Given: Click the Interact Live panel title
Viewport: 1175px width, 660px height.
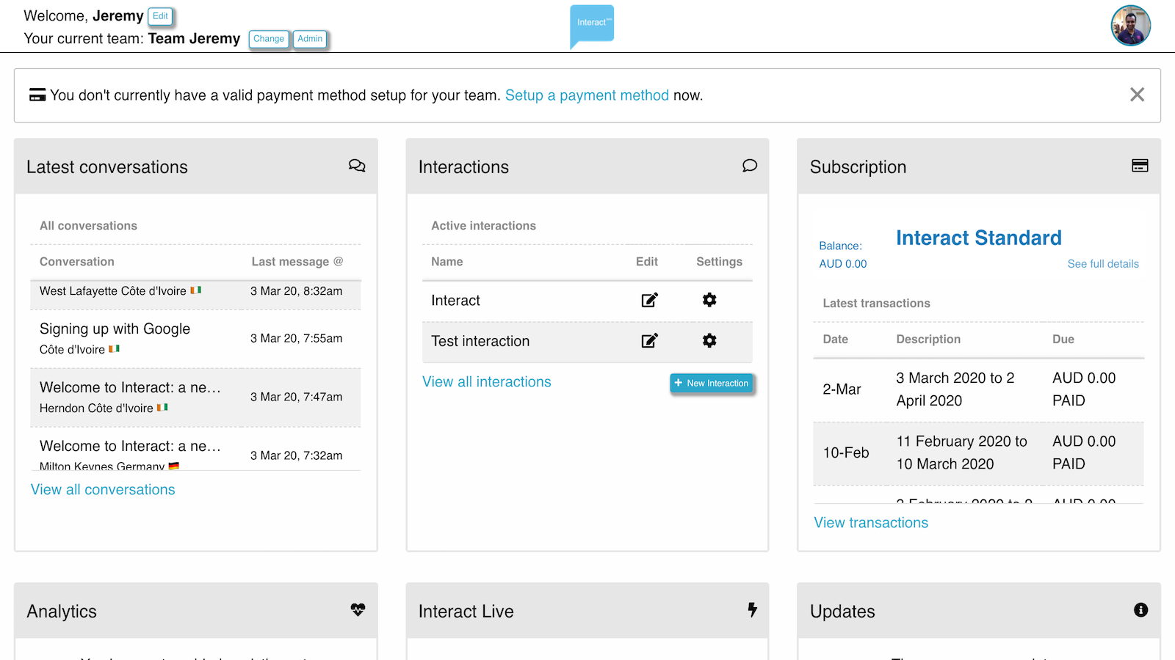Looking at the screenshot, I should tap(466, 612).
